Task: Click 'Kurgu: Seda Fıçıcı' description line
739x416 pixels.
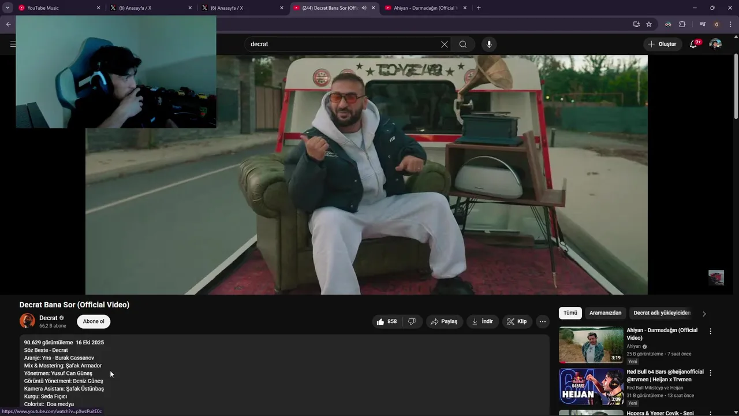Action: tap(46, 396)
